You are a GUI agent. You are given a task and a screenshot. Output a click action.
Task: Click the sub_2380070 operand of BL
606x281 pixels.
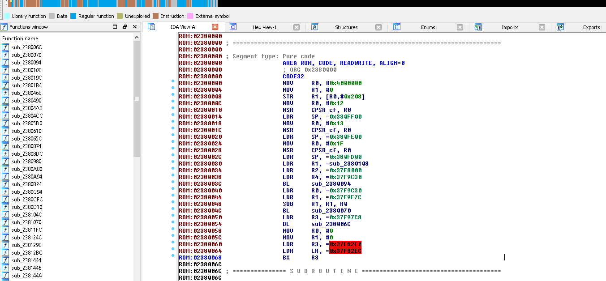(331, 211)
